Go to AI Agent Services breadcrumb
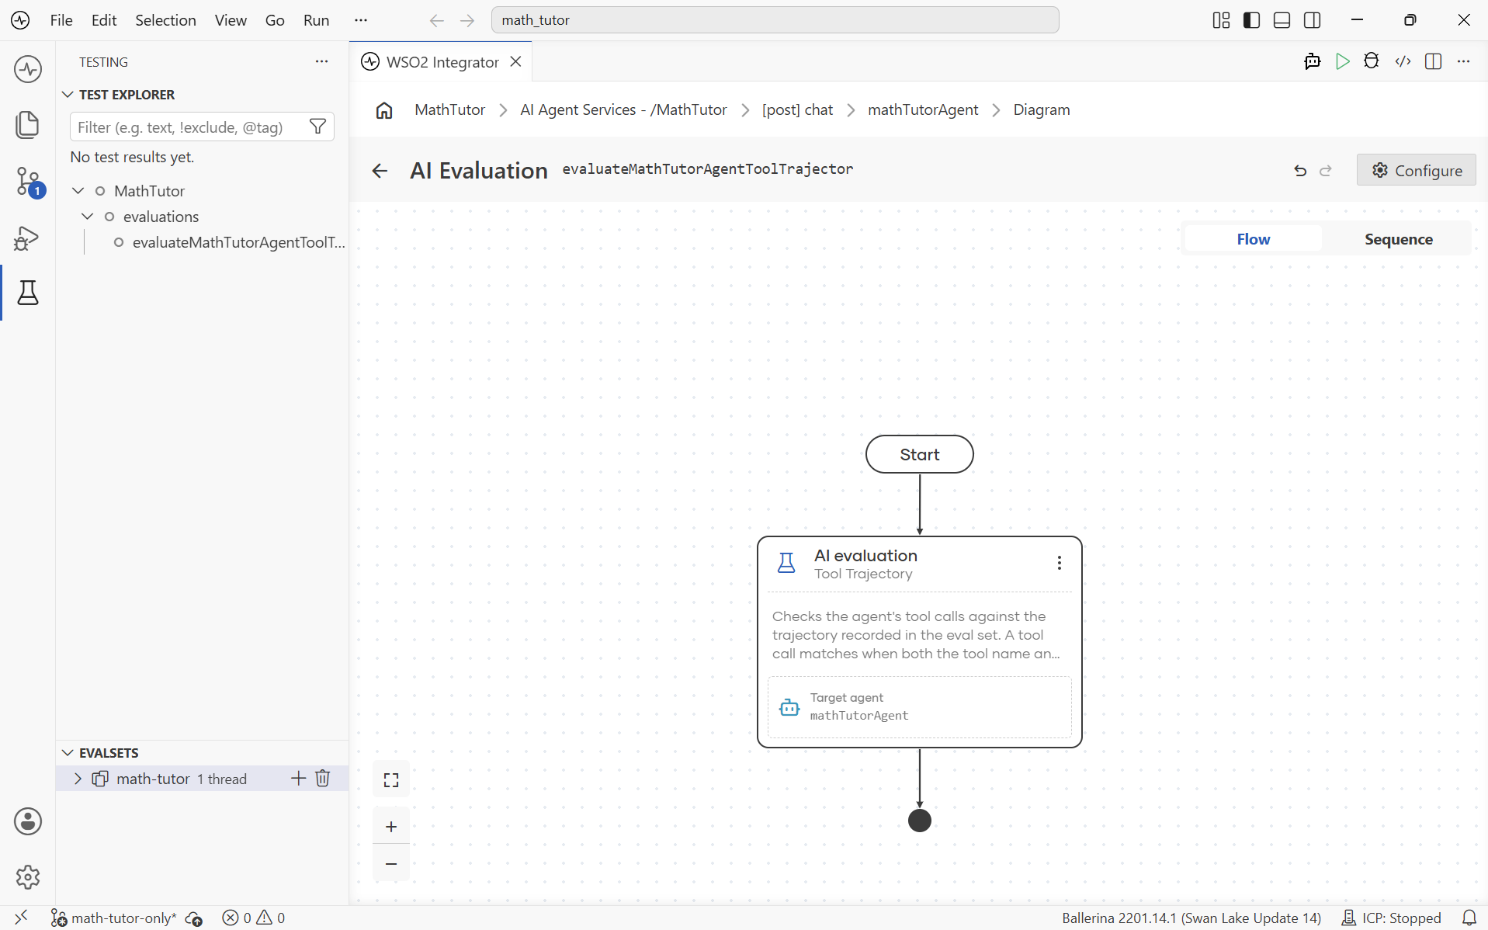Image resolution: width=1488 pixels, height=930 pixels. coord(623,110)
